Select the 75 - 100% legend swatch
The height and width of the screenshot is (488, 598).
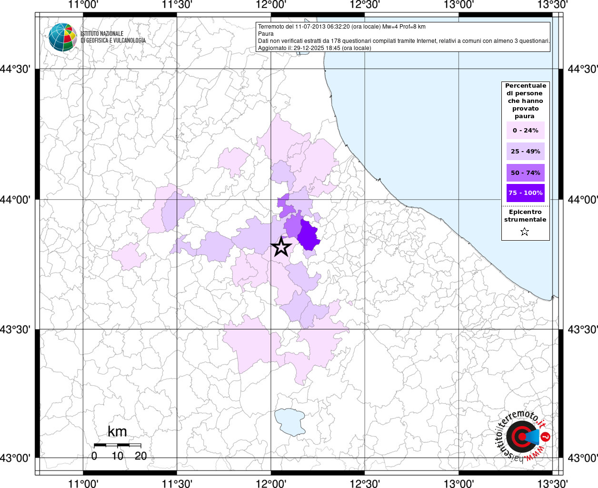point(525,193)
